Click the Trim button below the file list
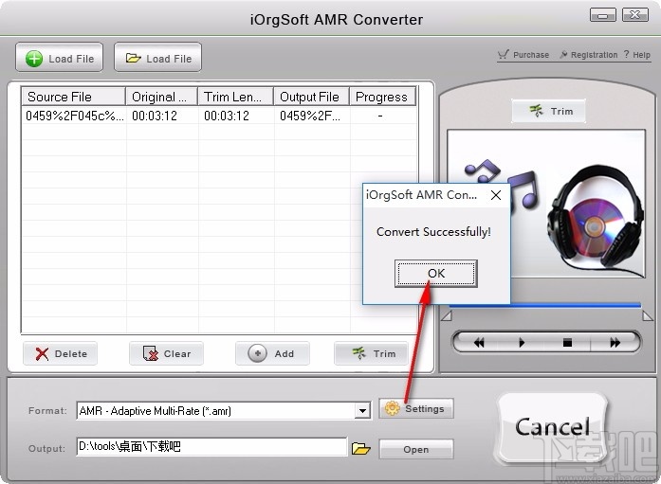The width and height of the screenshot is (661, 484). tap(372, 353)
